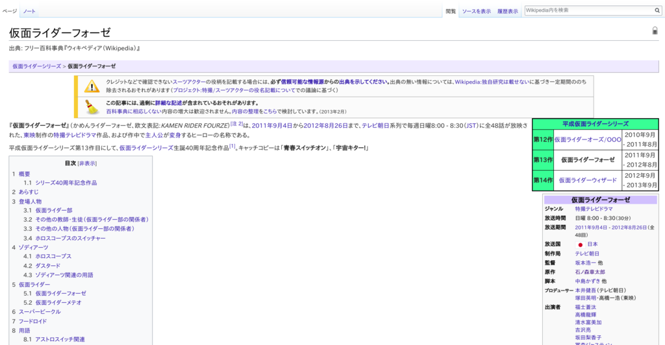
Task: Open Wikipedia:独自研究は載せない link
Action: pyautogui.click(x=492, y=82)
